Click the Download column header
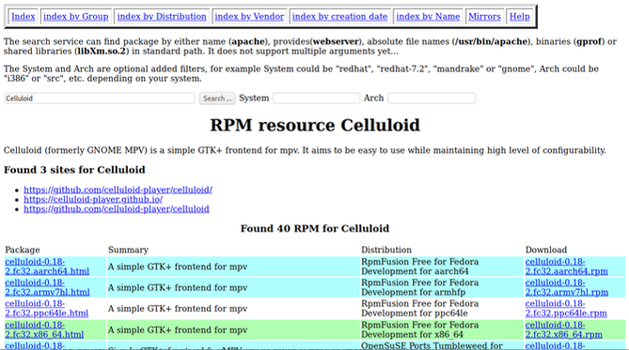 546,250
